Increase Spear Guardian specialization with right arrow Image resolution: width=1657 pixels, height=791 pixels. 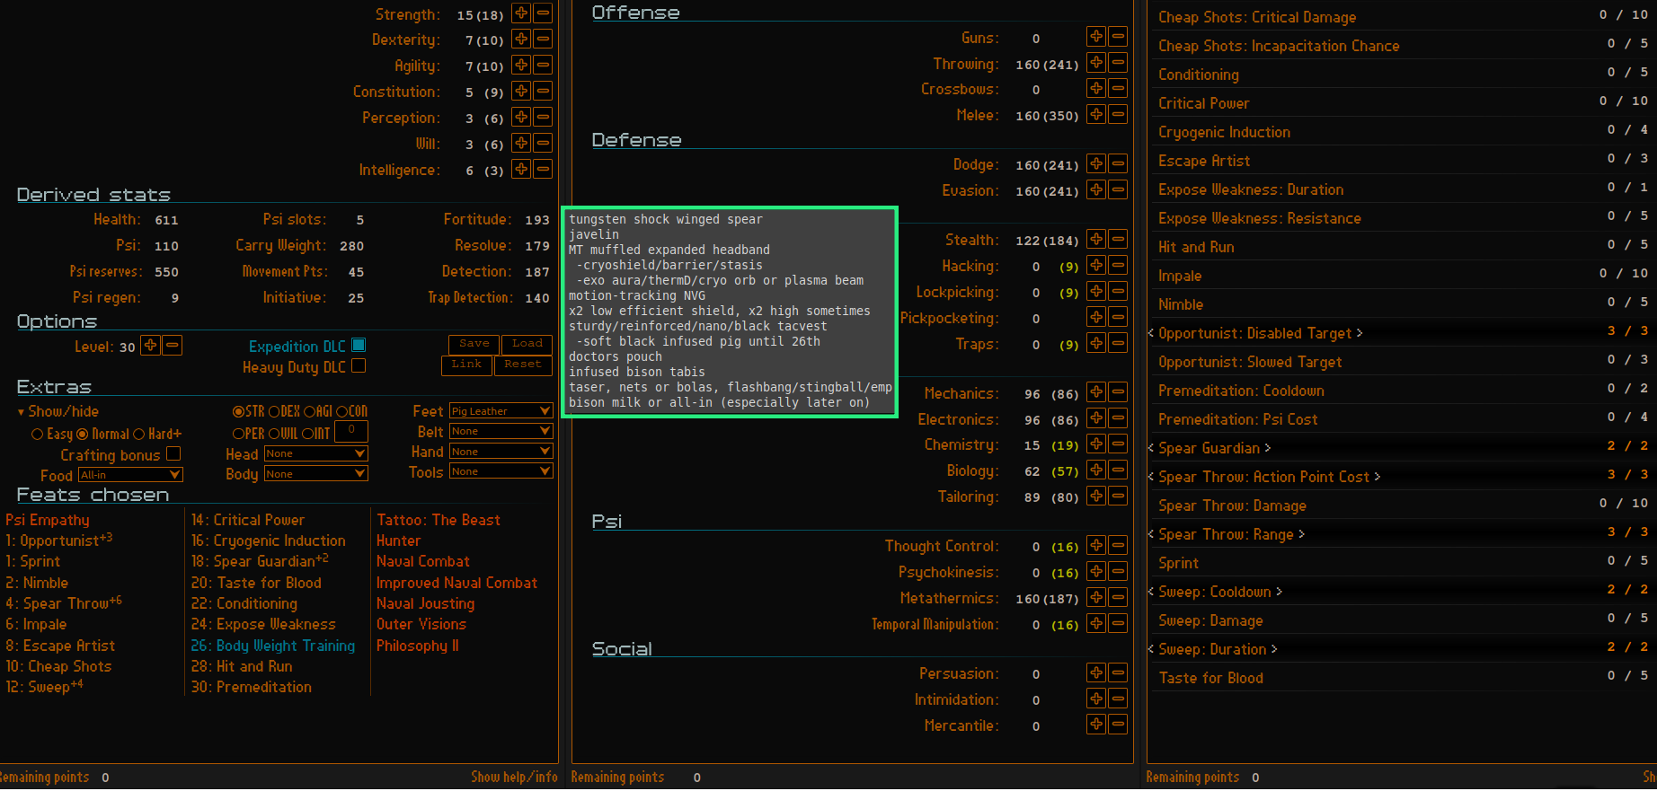(x=1268, y=448)
